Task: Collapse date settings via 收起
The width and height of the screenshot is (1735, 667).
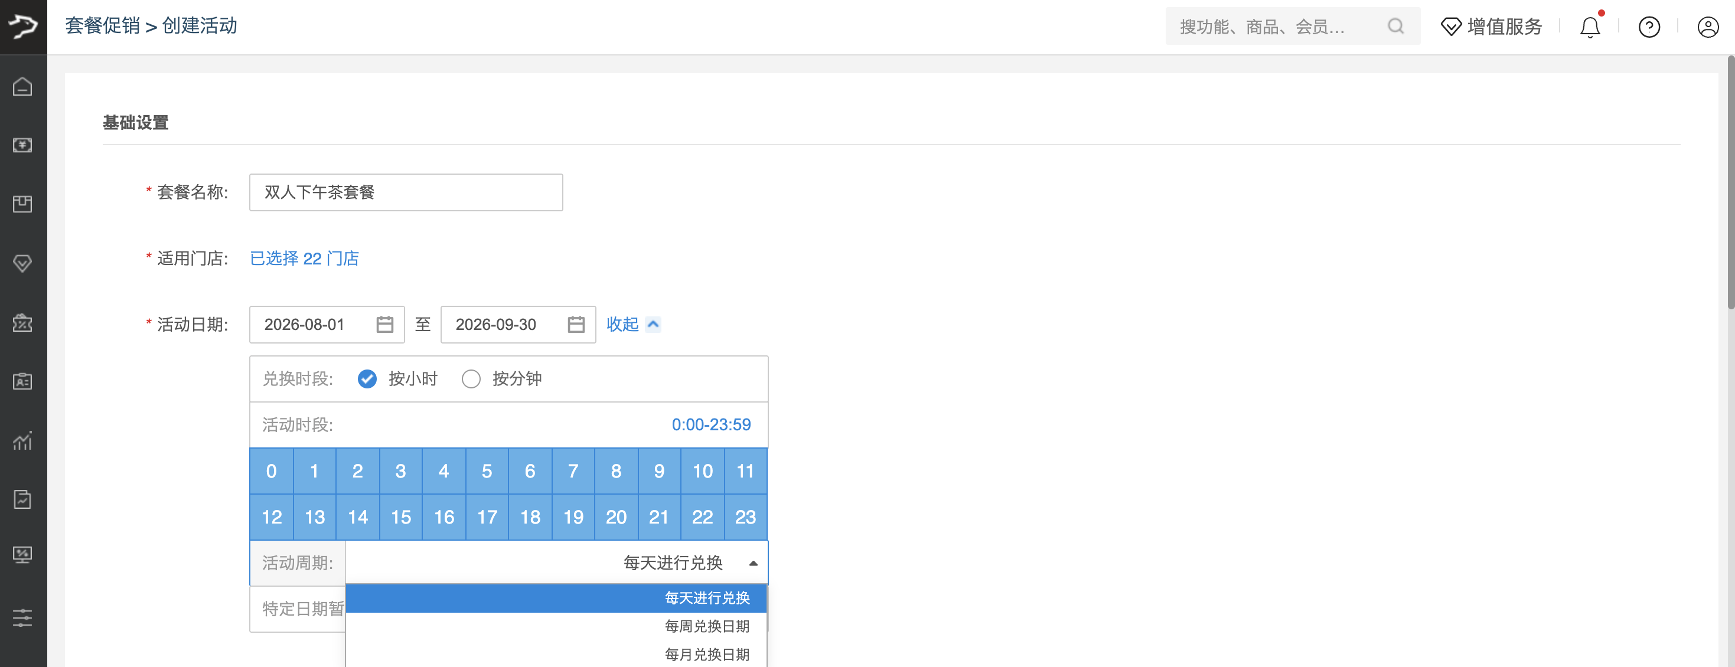Action: point(633,325)
